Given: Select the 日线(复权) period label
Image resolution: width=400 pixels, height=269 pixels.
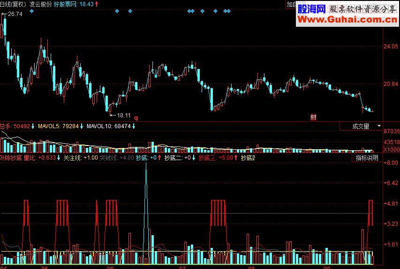Looking at the screenshot, I should (x=13, y=4).
